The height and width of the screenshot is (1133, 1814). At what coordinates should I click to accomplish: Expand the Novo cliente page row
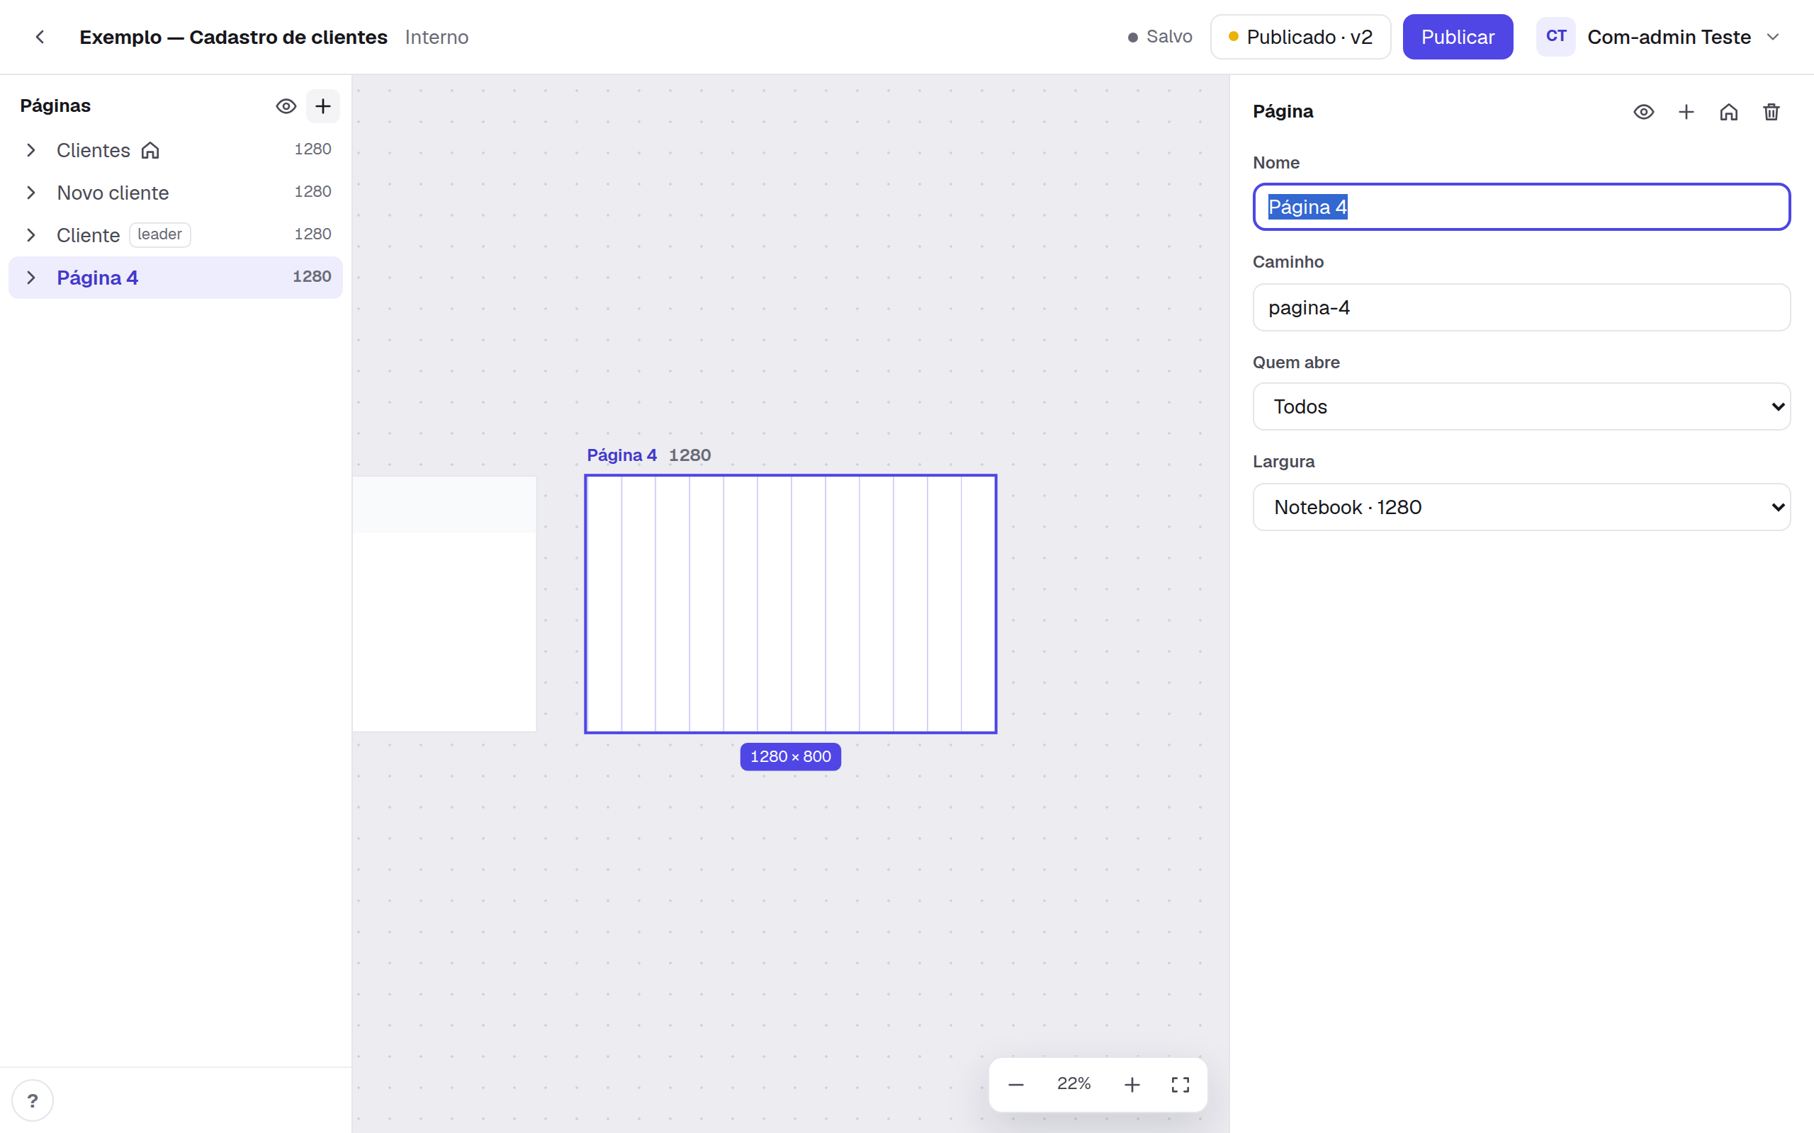click(x=30, y=193)
